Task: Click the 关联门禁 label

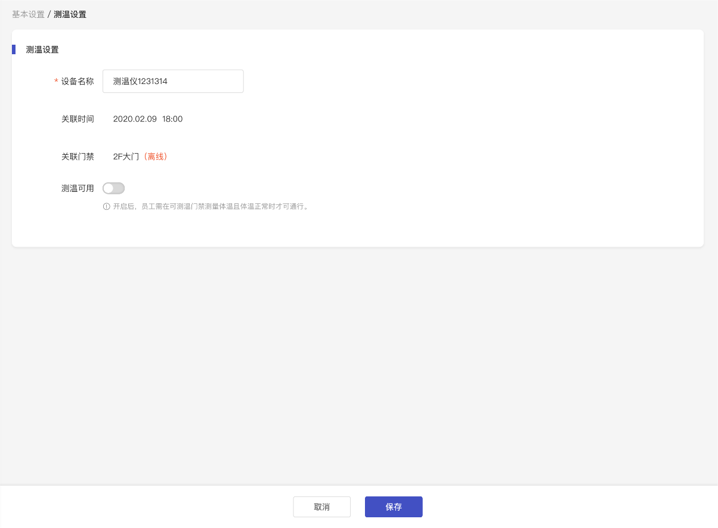Action: coord(78,157)
